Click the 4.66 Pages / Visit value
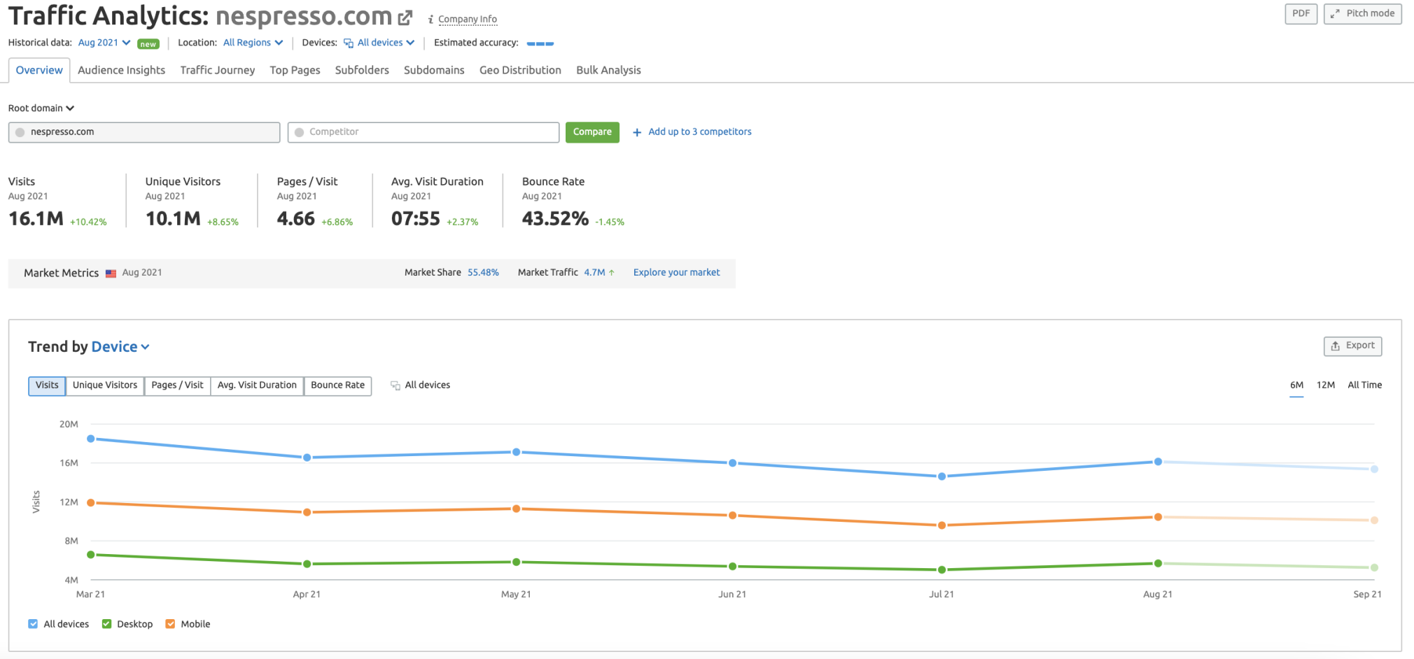Viewport: 1414px width, 659px height. [x=296, y=219]
